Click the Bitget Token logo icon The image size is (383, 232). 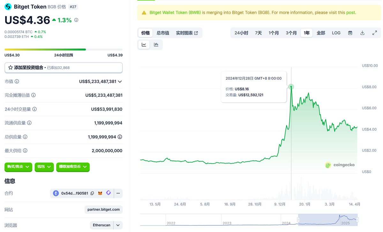(x=8, y=7)
